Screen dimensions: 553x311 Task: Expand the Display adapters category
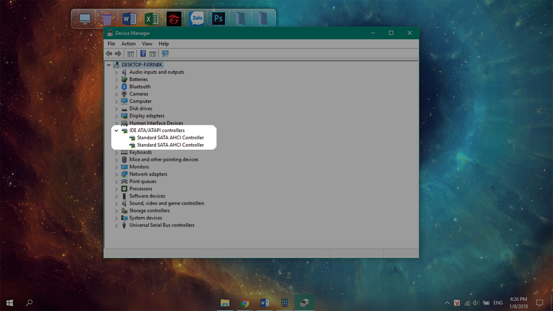[116, 116]
